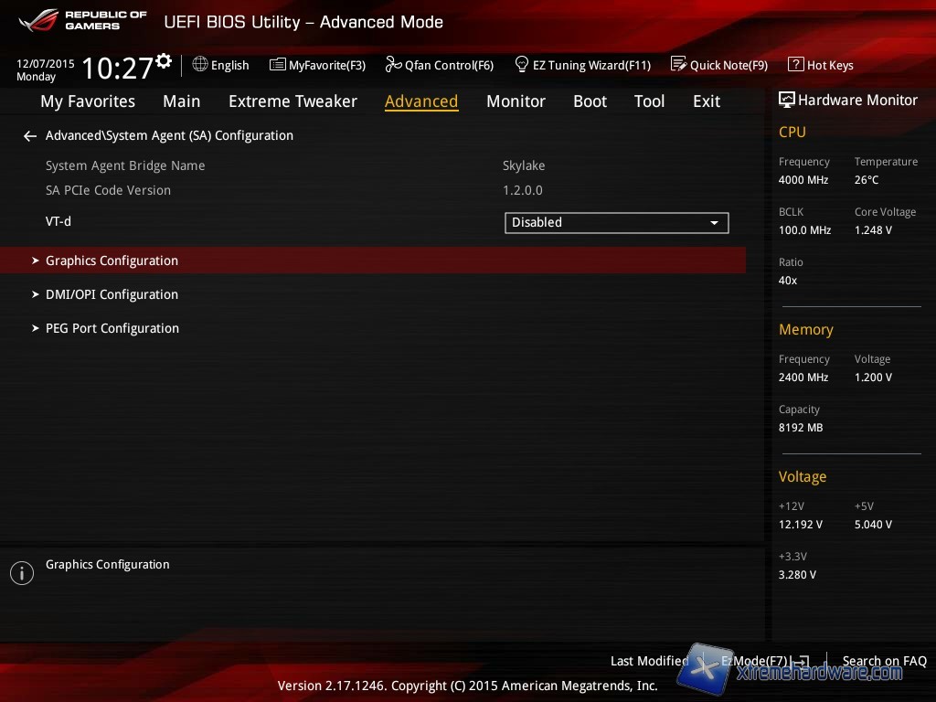This screenshot has width=936, height=702.
Task: Click the globe language icon
Action: coord(200,64)
